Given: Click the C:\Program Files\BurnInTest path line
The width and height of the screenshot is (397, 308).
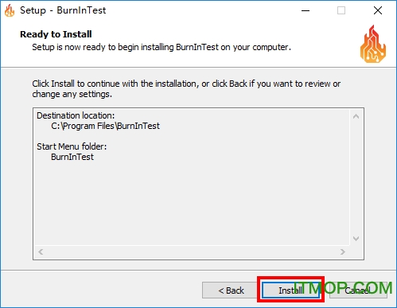Looking at the screenshot, I should tap(105, 126).
